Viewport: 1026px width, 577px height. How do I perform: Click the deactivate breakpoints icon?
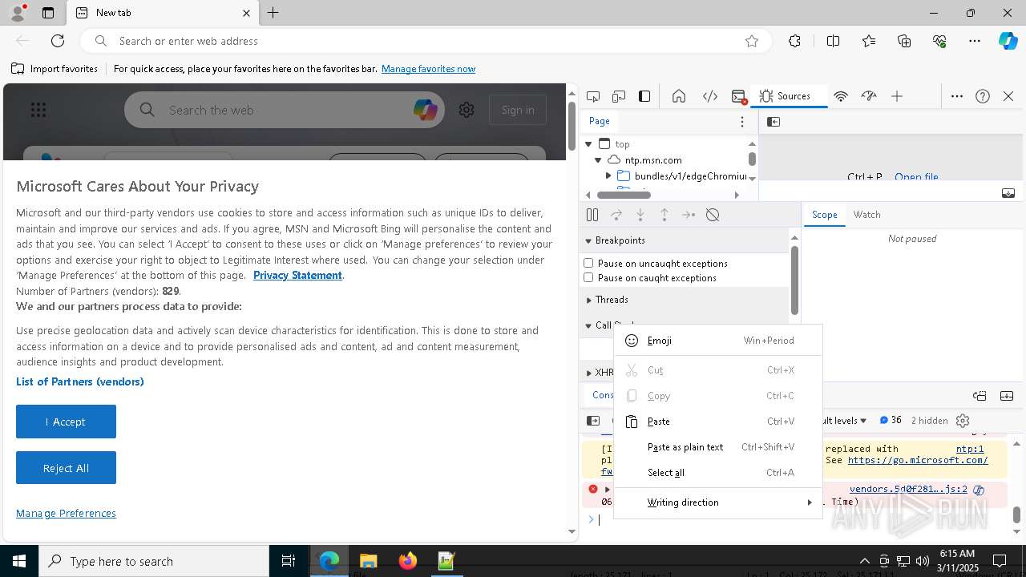[713, 215]
